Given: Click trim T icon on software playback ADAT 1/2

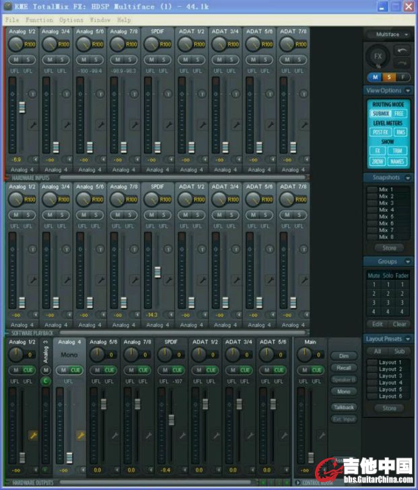Looking at the screenshot, I should [x=202, y=249].
